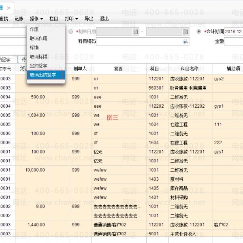Expand the 操作 dropdown menu
Screen dimensions: 243x243
[x=36, y=19]
